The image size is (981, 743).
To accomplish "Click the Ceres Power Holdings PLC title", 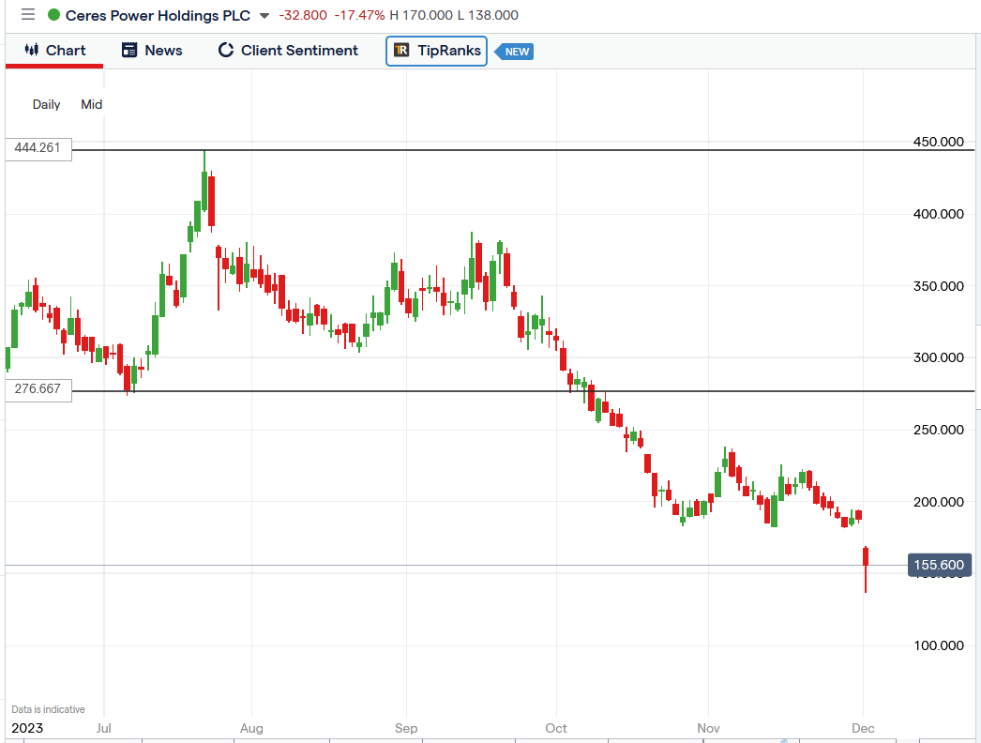I will tap(158, 15).
